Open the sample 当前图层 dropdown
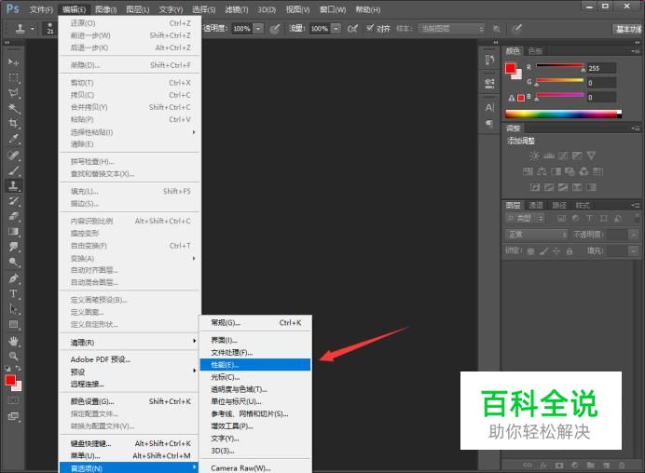Screen dimensions: 645x473 451,29
